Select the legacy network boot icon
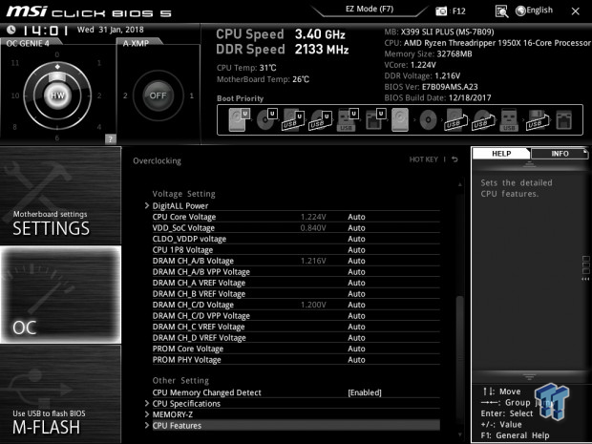This screenshot has width=592, height=444. (x=563, y=119)
